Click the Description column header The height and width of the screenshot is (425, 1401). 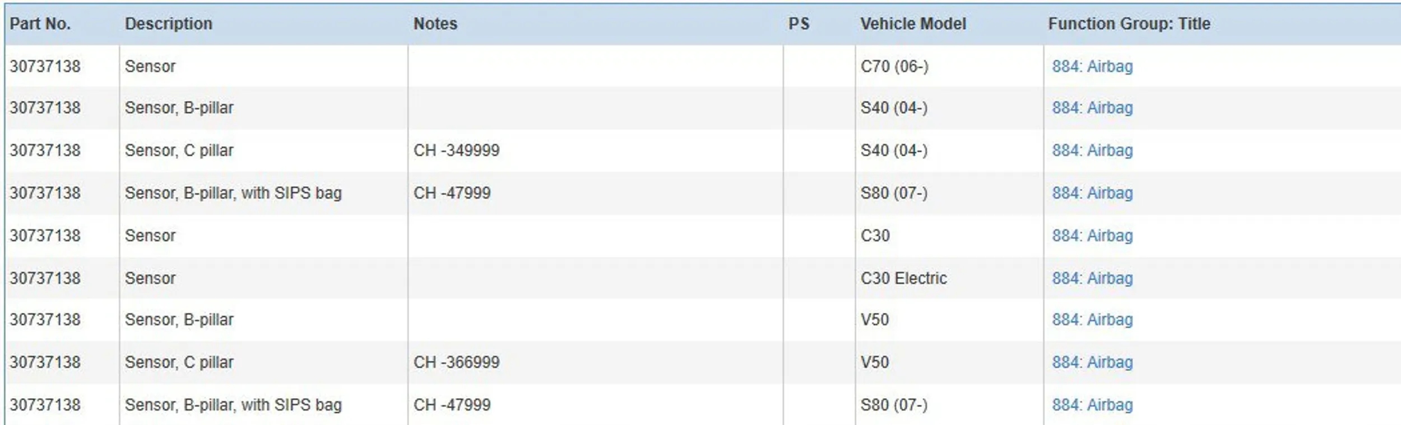click(x=168, y=24)
